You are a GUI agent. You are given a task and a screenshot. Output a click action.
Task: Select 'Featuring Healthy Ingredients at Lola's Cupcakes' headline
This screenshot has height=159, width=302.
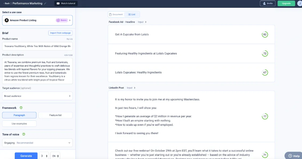point(146,53)
